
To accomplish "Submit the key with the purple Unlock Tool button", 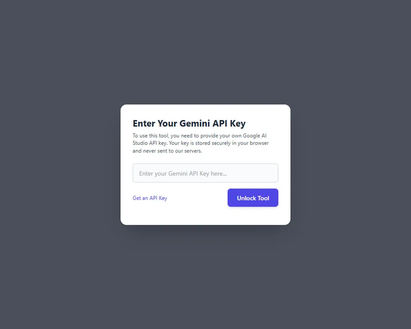I will pos(253,198).
